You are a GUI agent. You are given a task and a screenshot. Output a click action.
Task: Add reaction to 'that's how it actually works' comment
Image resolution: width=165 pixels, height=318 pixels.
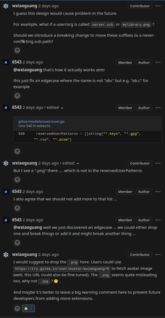17,96
